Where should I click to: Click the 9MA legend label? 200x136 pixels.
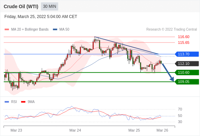31,102
